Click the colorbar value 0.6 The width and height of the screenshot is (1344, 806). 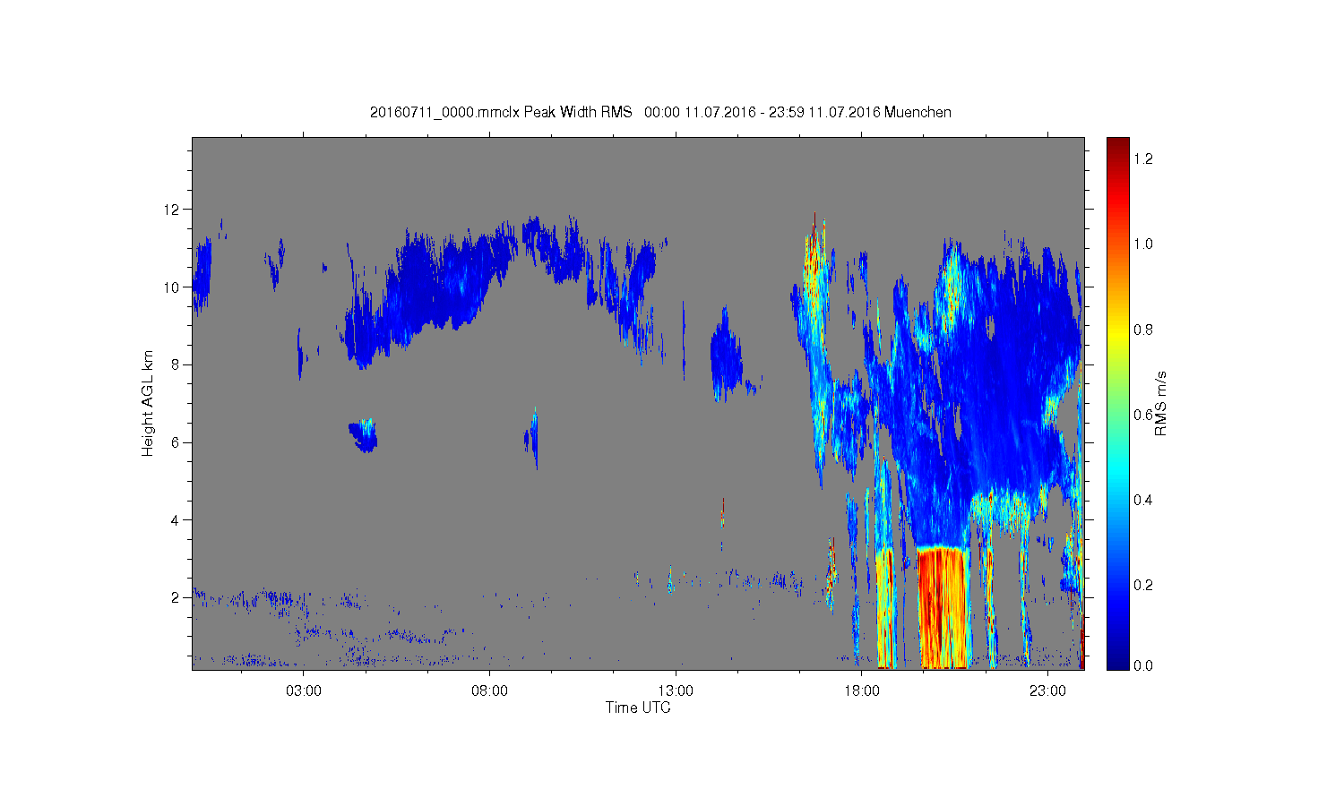click(x=1142, y=415)
